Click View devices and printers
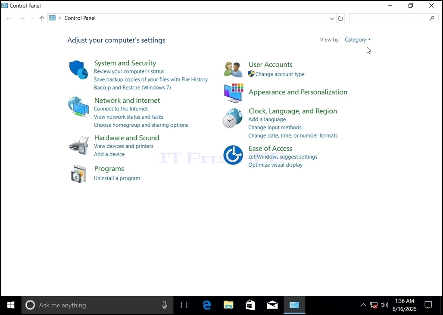This screenshot has width=443, height=315. [124, 146]
